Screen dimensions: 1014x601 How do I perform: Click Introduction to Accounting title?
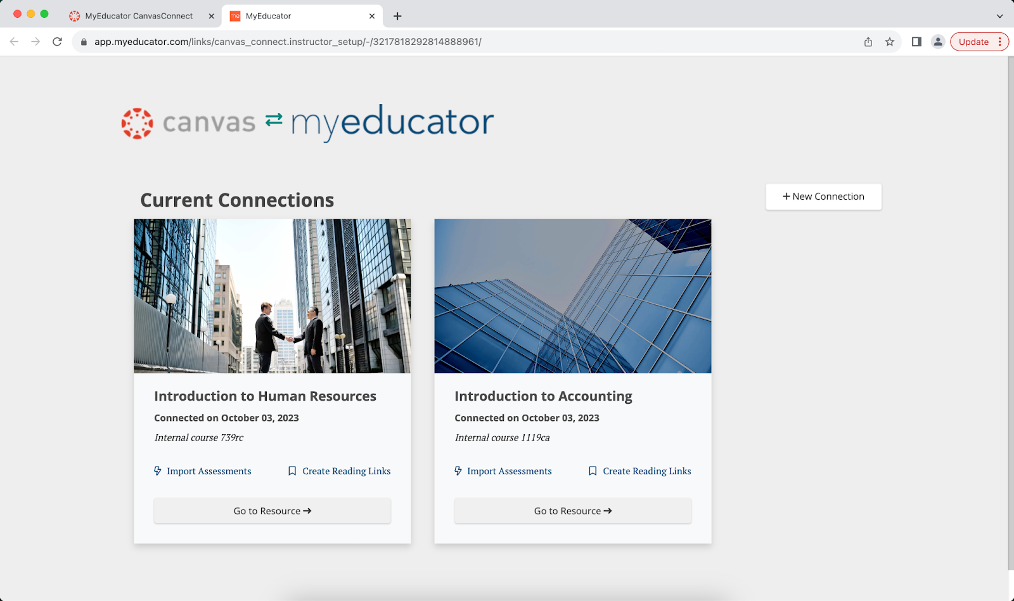543,396
